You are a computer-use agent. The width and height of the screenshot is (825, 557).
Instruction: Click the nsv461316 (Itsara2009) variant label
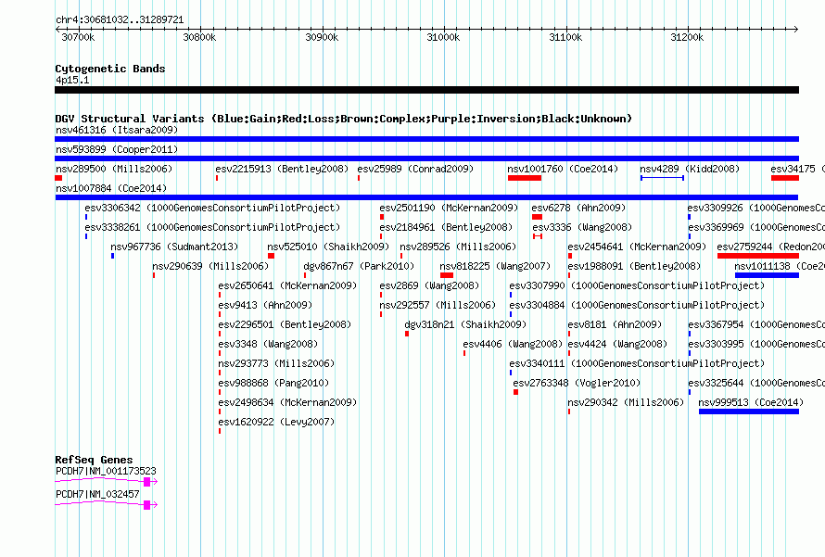tap(117, 130)
